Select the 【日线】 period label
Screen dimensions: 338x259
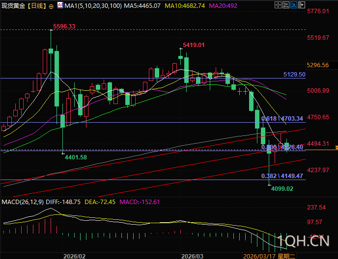click(37, 5)
